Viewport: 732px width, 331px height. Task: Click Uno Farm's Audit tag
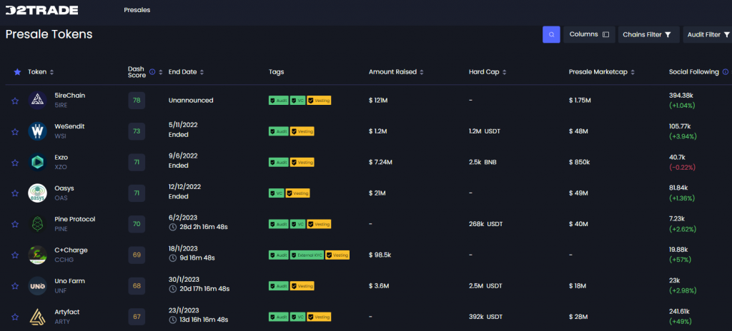[x=278, y=286]
